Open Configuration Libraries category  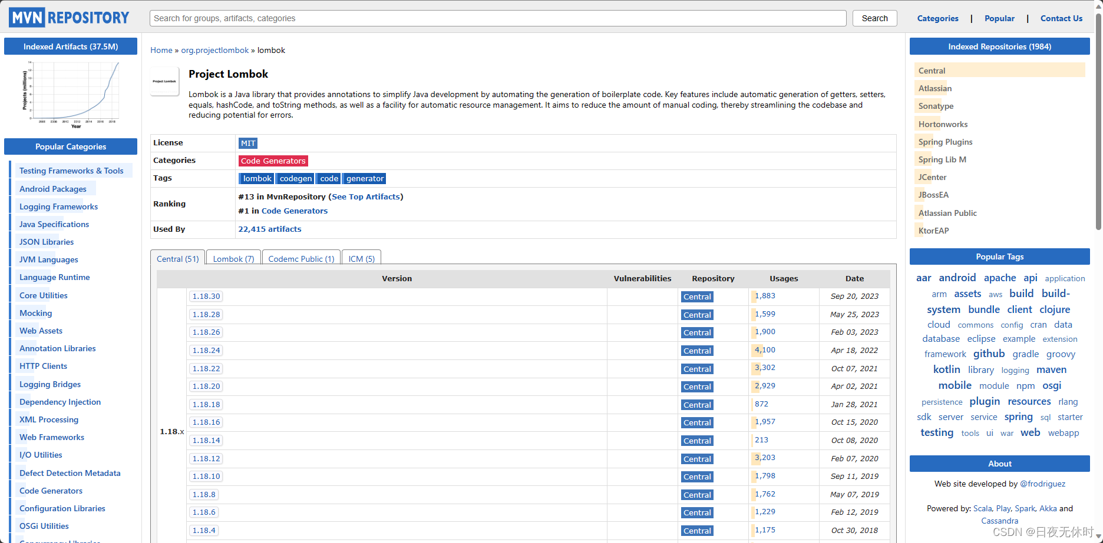(62, 508)
